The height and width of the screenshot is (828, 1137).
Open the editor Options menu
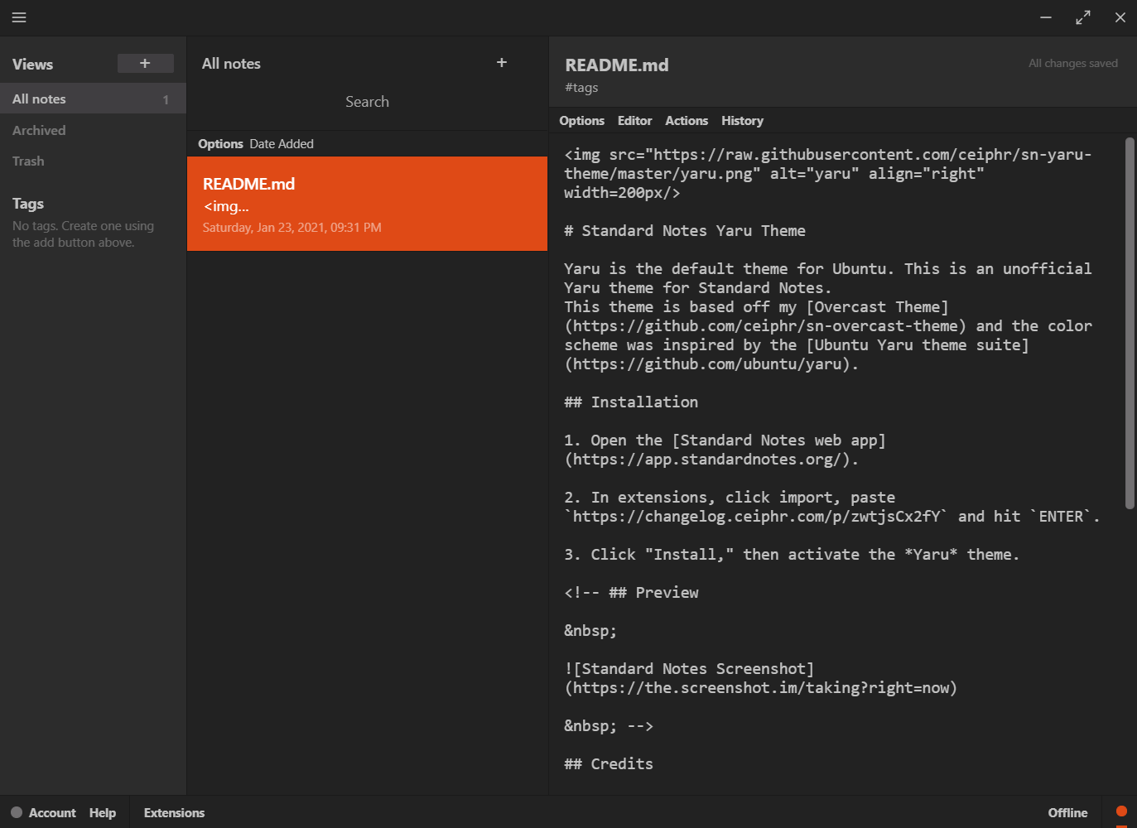581,121
